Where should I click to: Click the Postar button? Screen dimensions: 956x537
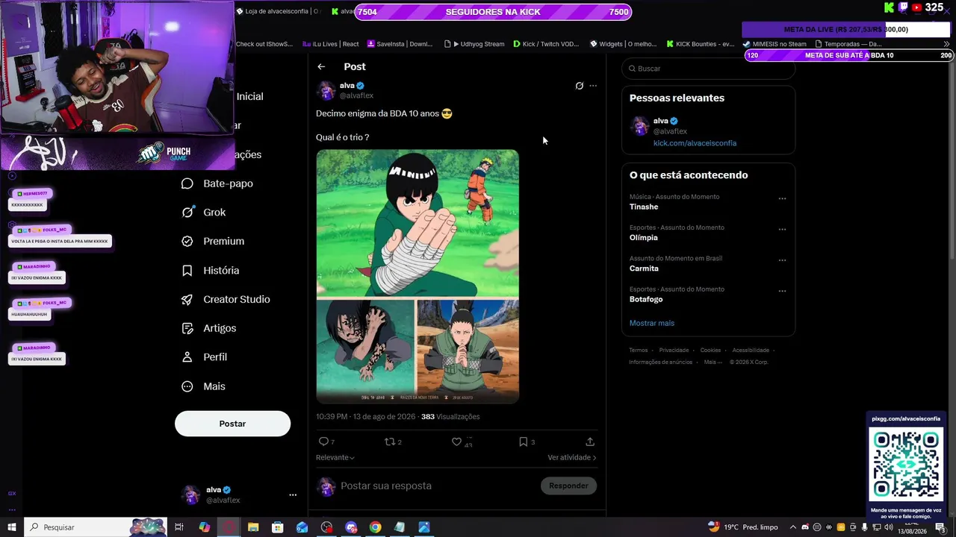[x=232, y=424]
